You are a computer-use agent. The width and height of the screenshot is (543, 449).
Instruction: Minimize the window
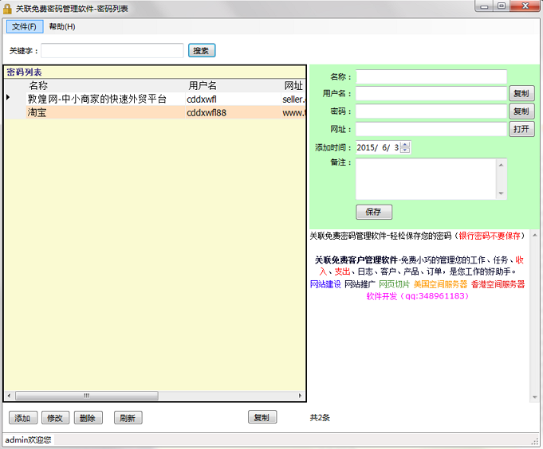coord(484,6)
